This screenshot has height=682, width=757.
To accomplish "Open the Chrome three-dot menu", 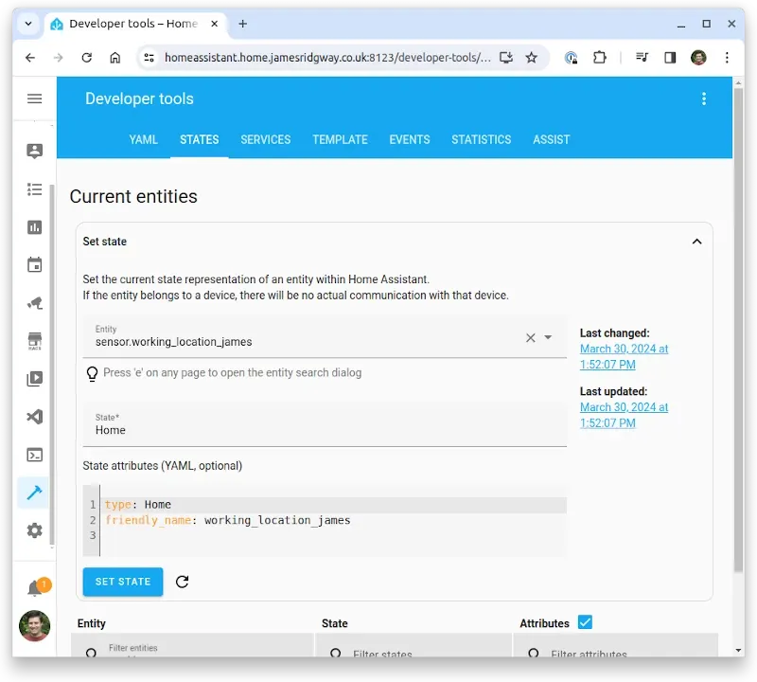I will pyautogui.click(x=727, y=58).
